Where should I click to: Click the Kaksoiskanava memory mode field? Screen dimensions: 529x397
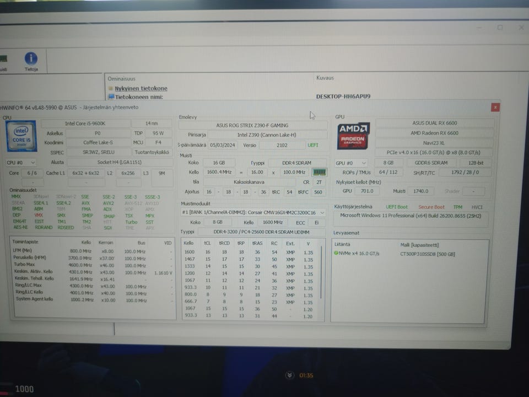click(x=249, y=182)
